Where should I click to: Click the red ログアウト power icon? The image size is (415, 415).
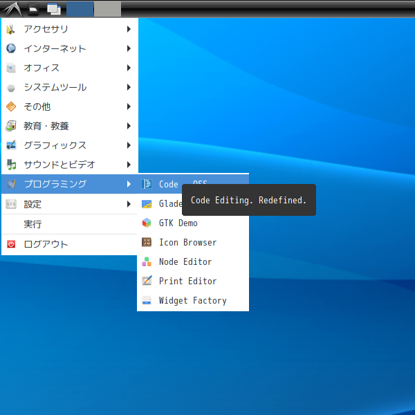click(x=11, y=244)
